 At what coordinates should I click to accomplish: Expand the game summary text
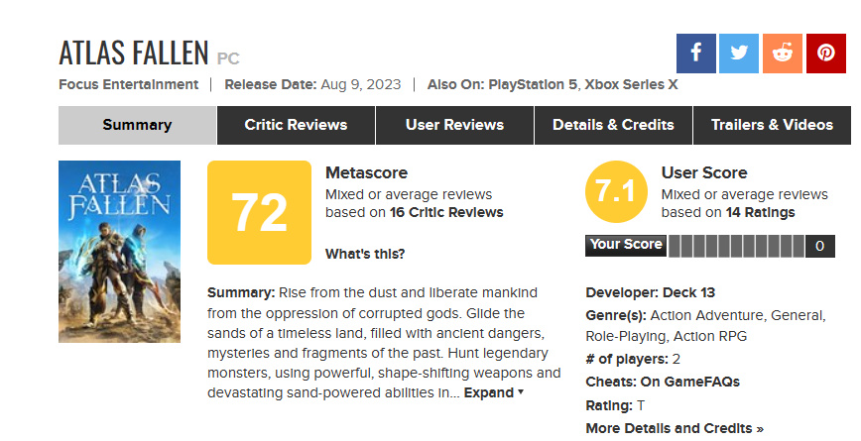[493, 392]
